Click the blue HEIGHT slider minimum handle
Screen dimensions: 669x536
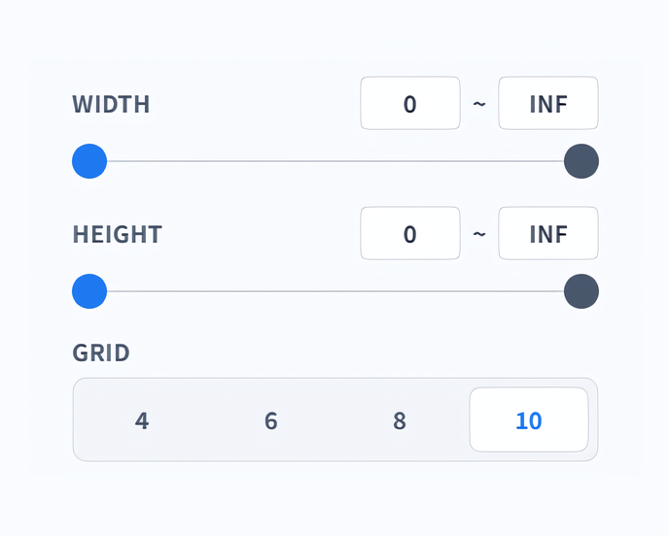click(x=89, y=291)
